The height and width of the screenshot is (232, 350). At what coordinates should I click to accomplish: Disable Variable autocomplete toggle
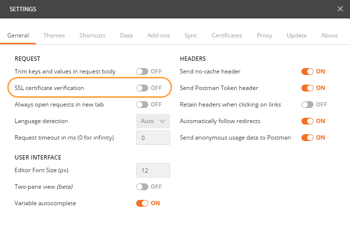142,203
